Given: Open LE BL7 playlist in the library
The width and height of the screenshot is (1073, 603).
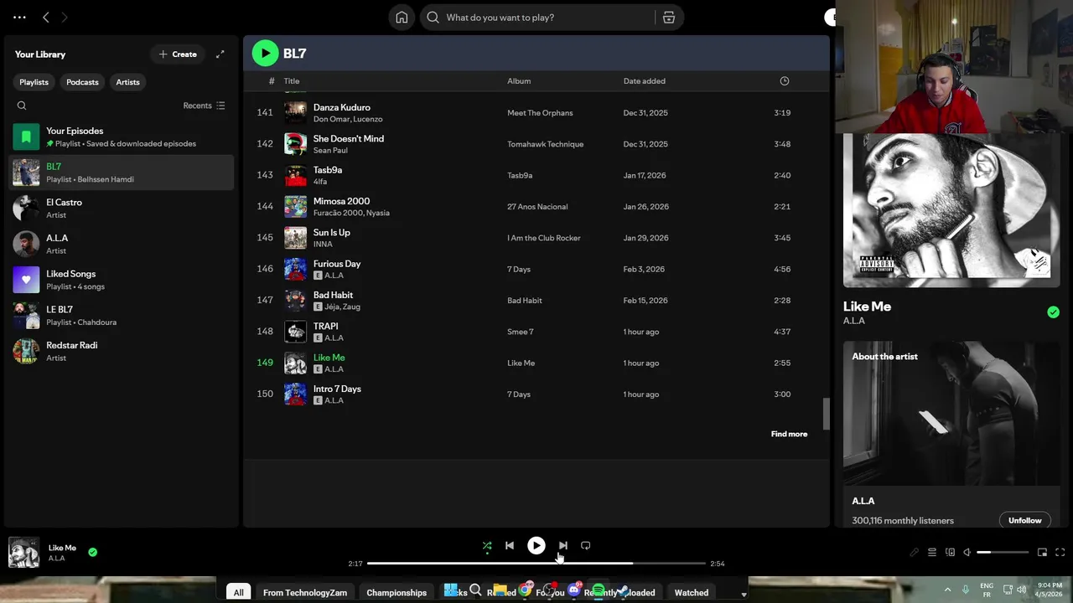Looking at the screenshot, I should pyautogui.click(x=122, y=316).
